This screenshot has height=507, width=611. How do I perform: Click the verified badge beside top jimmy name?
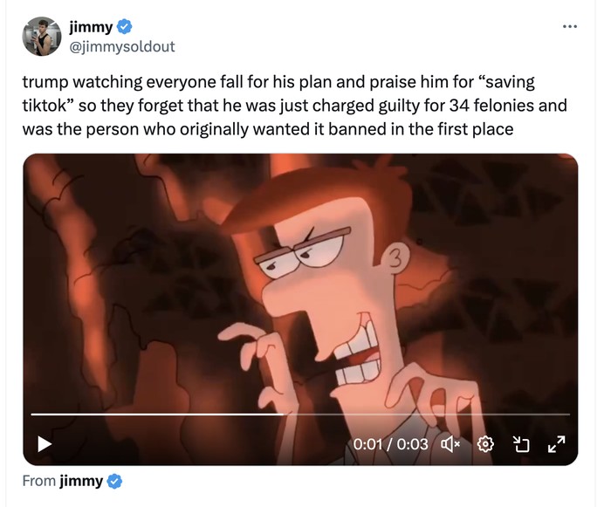pyautogui.click(x=125, y=27)
